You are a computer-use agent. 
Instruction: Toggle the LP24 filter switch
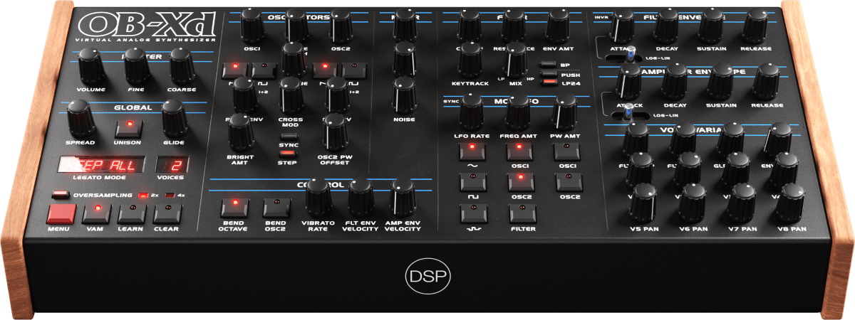point(549,82)
